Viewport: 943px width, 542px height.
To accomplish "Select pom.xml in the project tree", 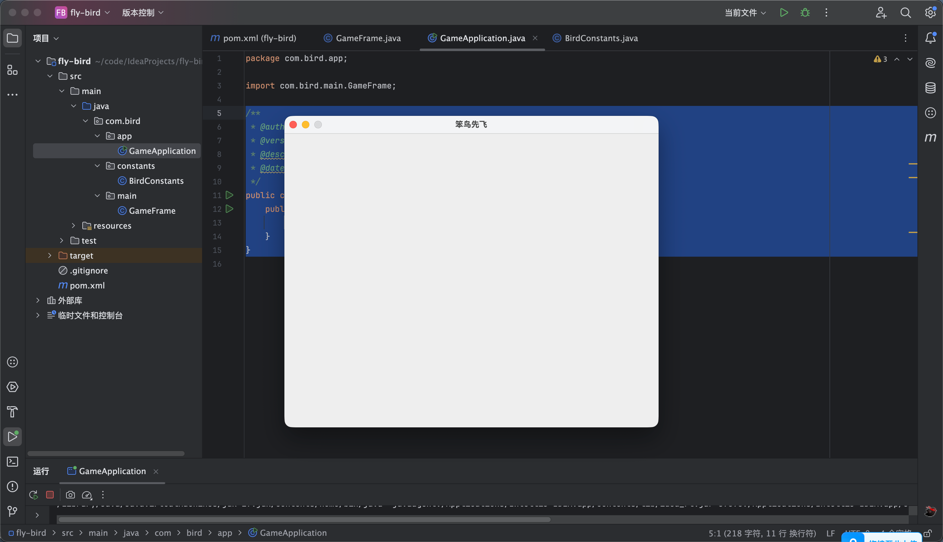I will tap(82, 286).
